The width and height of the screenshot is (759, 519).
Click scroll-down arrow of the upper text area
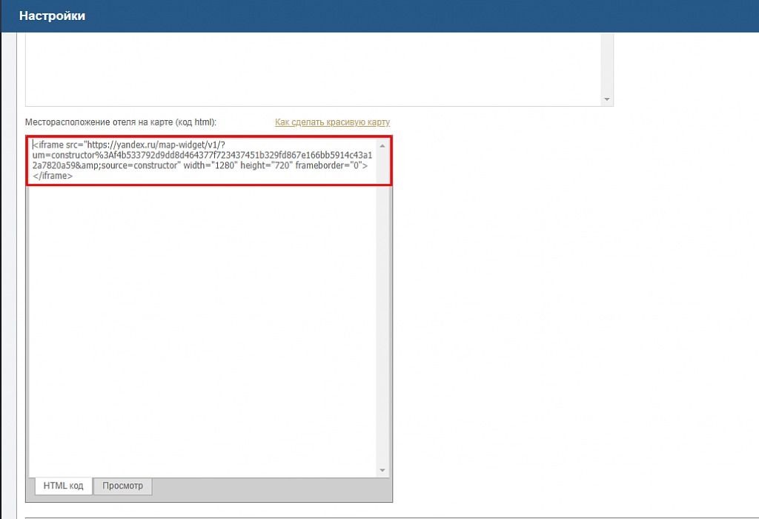(606, 99)
